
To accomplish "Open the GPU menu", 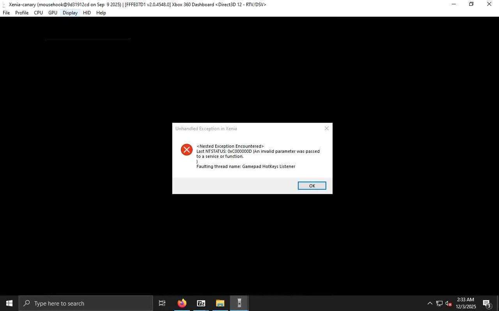I will [x=53, y=13].
